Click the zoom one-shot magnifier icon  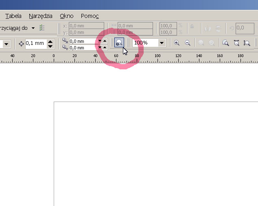coord(119,43)
